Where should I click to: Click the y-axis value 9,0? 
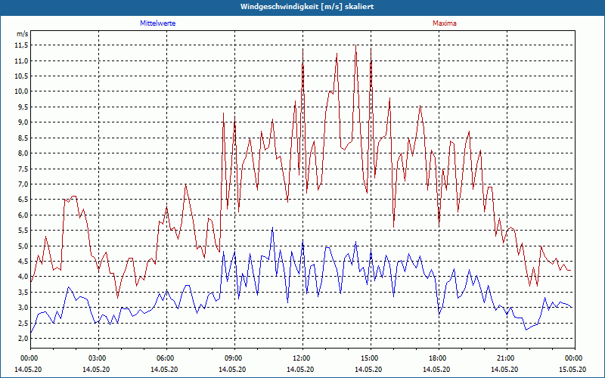click(23, 122)
